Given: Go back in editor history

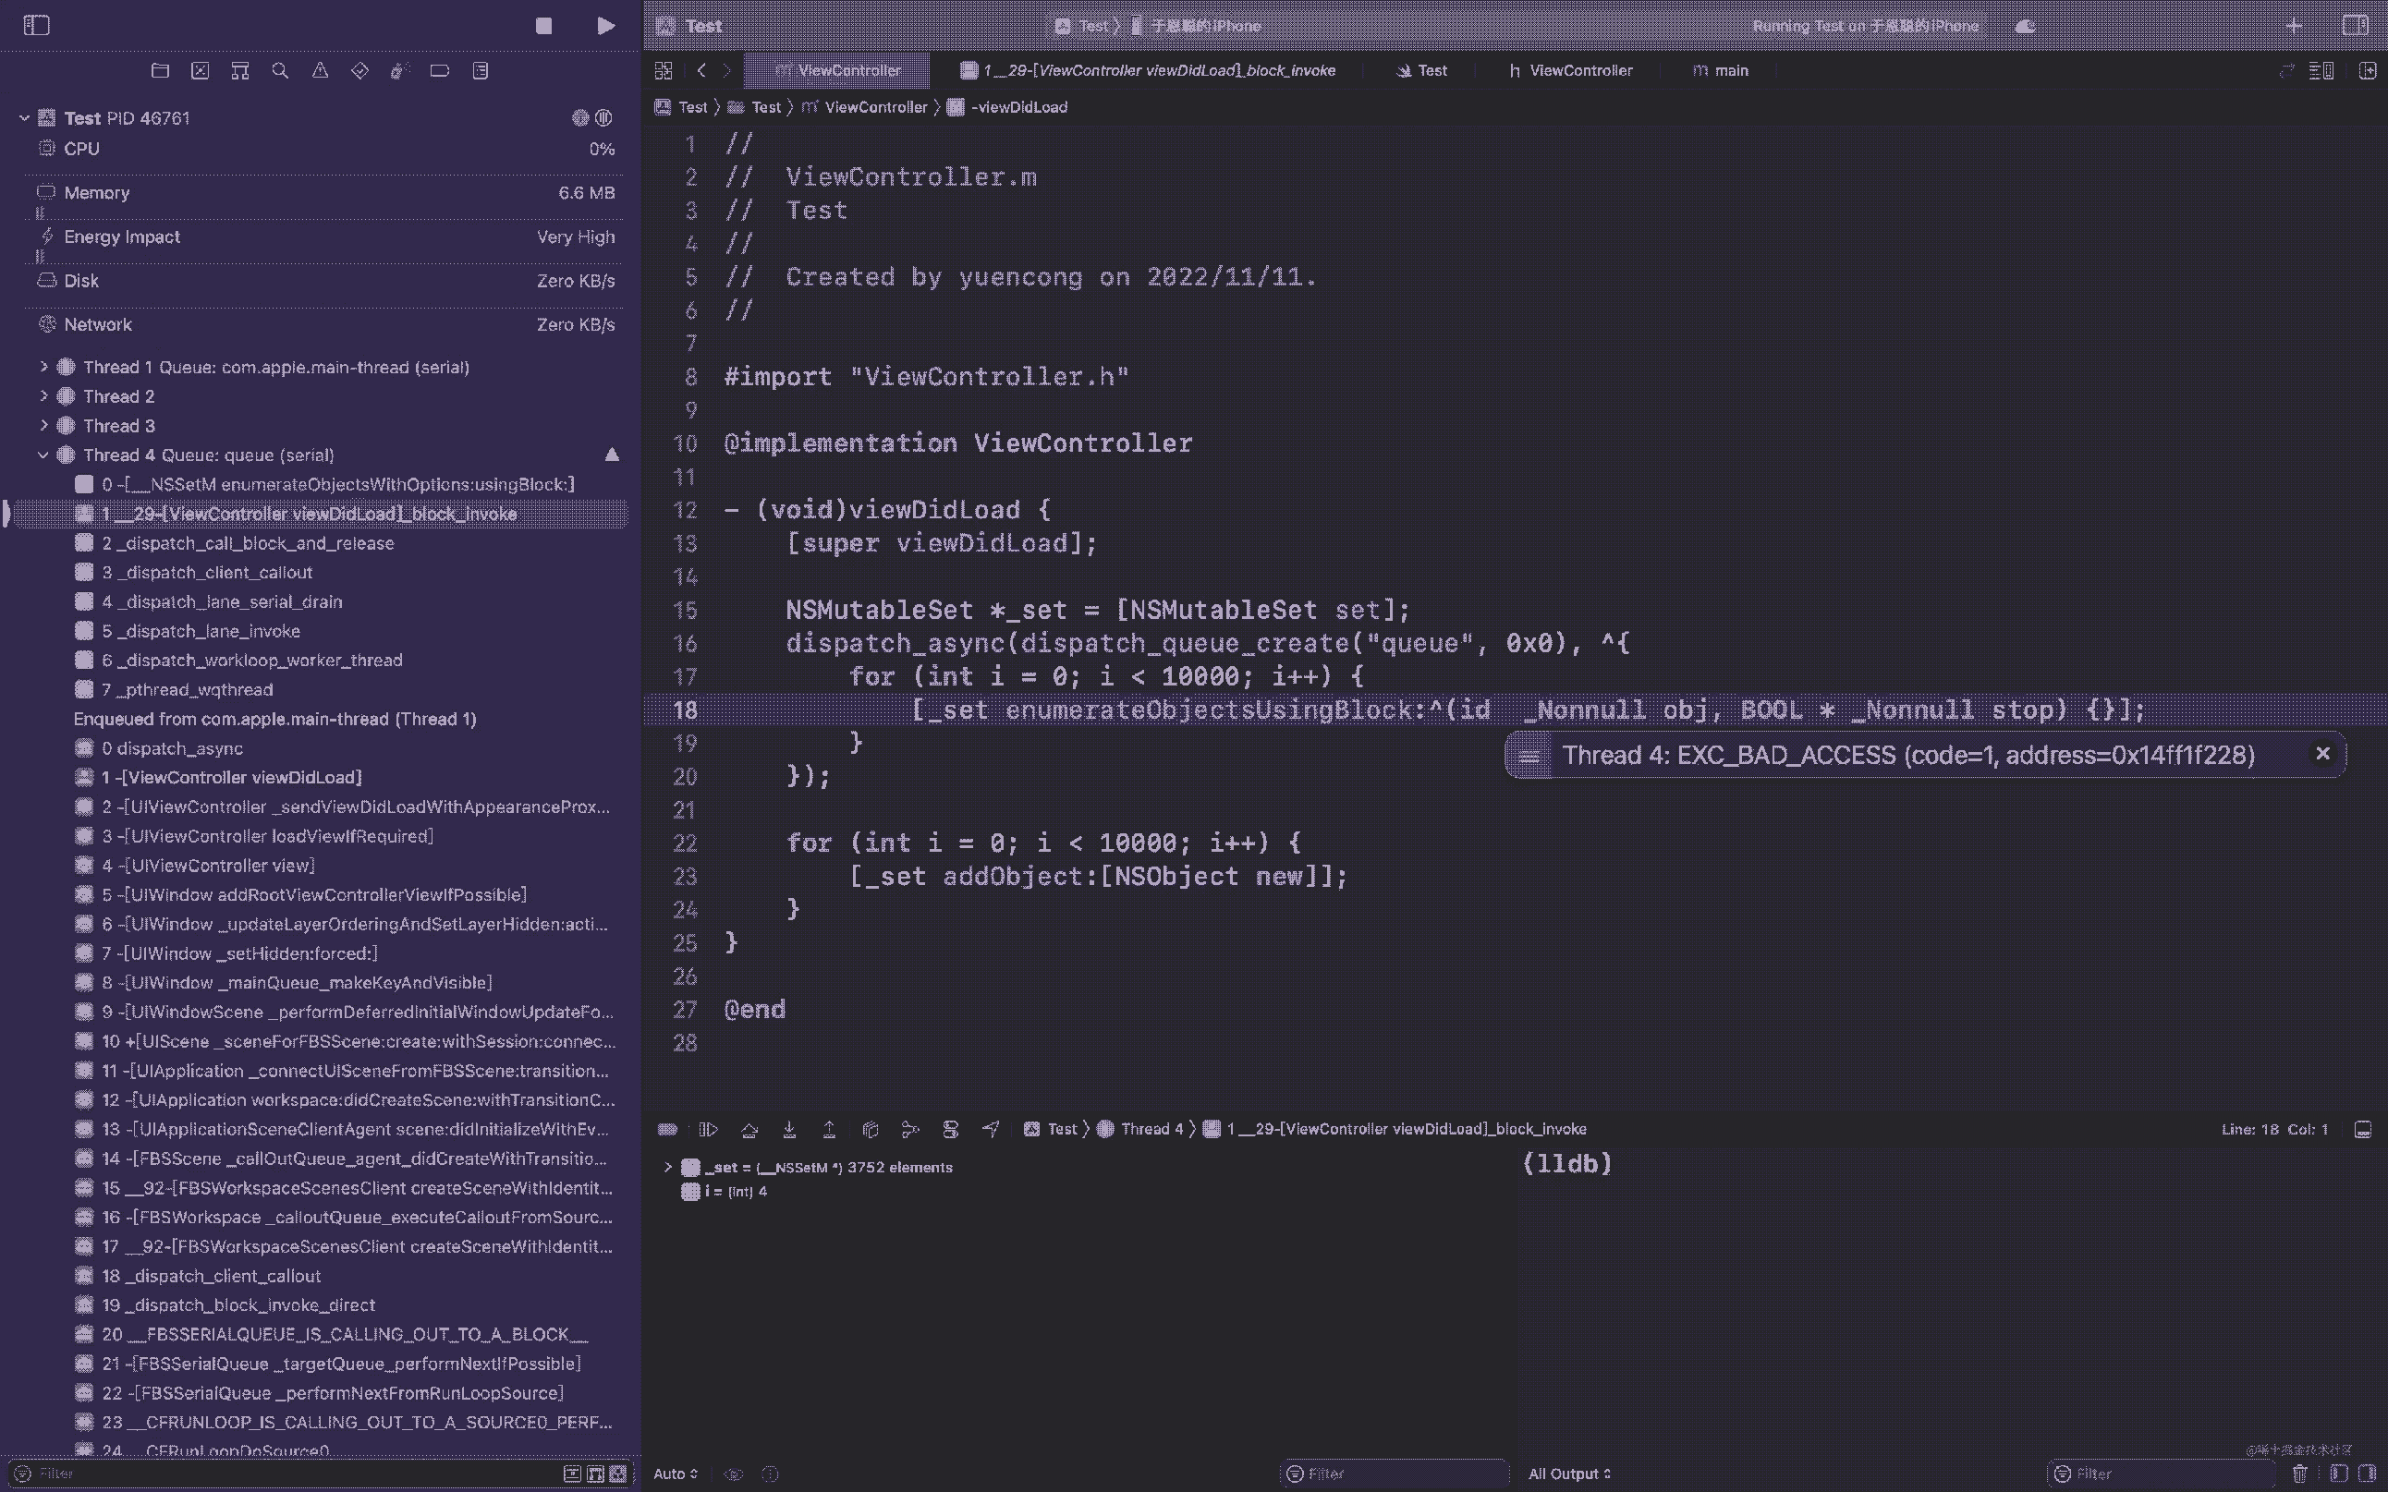Looking at the screenshot, I should coord(701,70).
